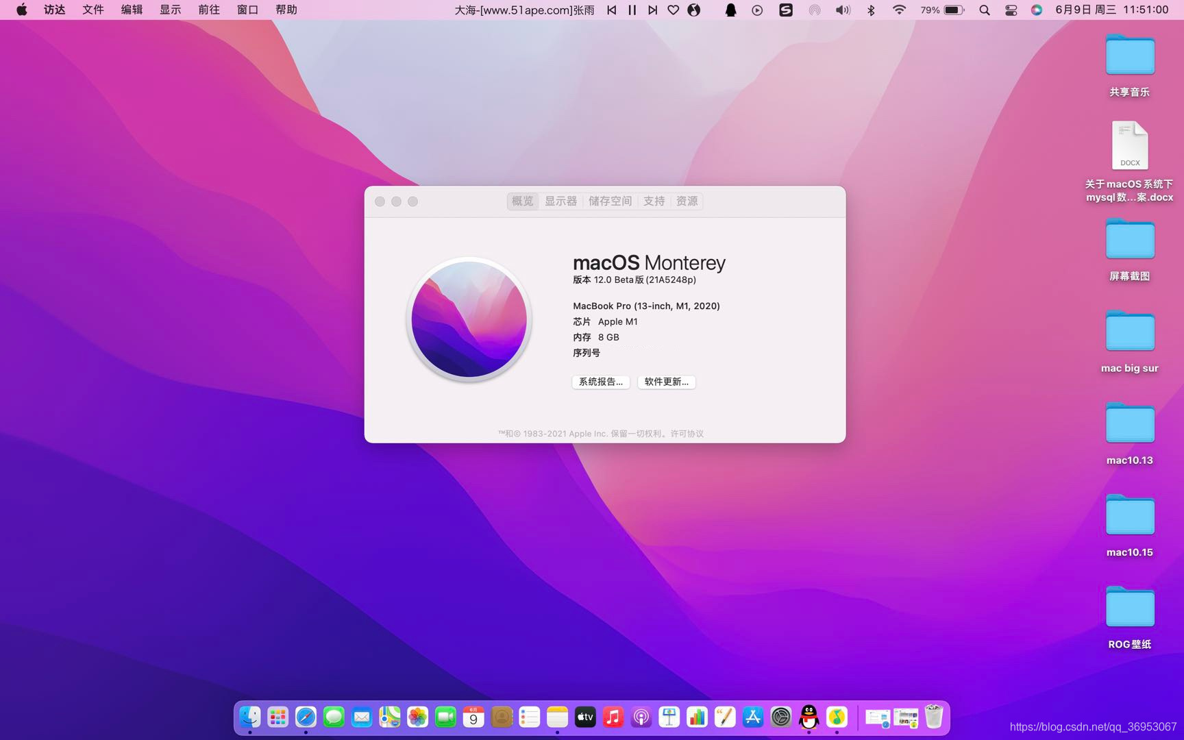Open the 窗口 menu
The height and width of the screenshot is (740, 1184).
pyautogui.click(x=247, y=10)
